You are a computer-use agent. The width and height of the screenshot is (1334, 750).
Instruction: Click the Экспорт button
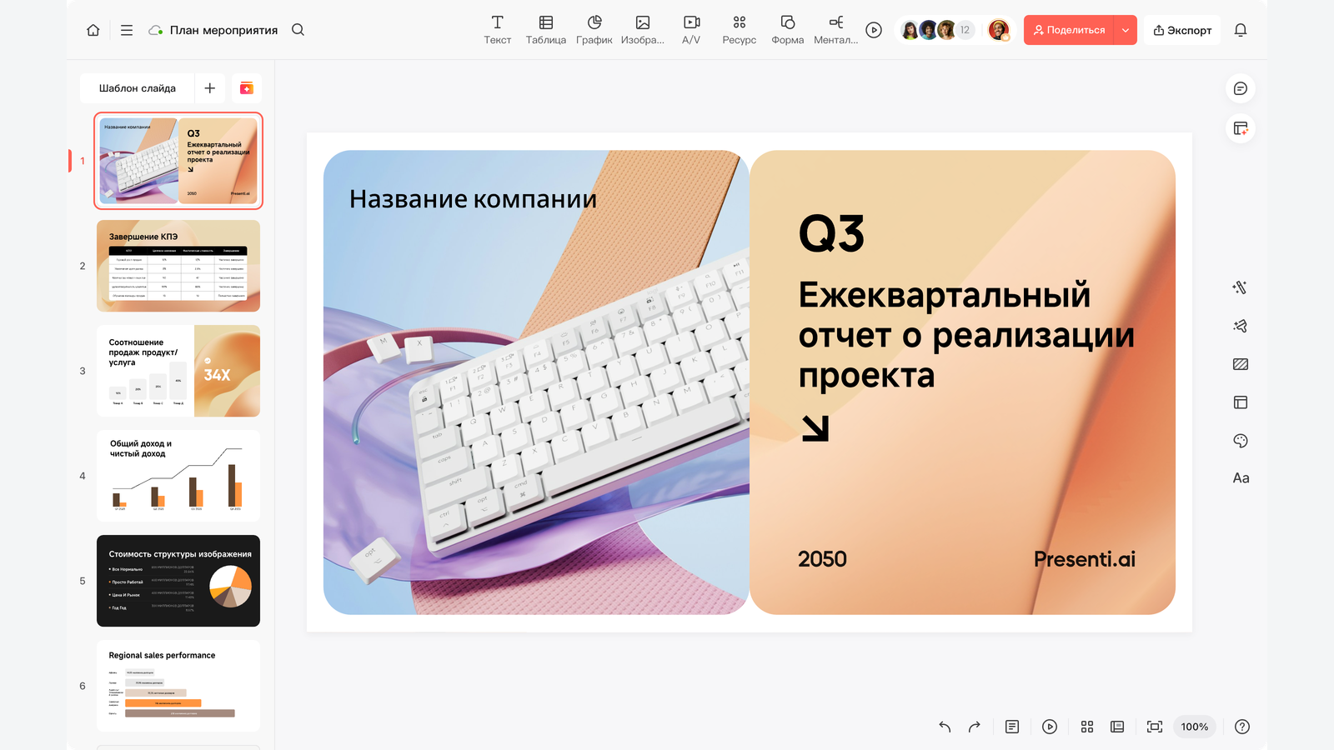pyautogui.click(x=1182, y=30)
